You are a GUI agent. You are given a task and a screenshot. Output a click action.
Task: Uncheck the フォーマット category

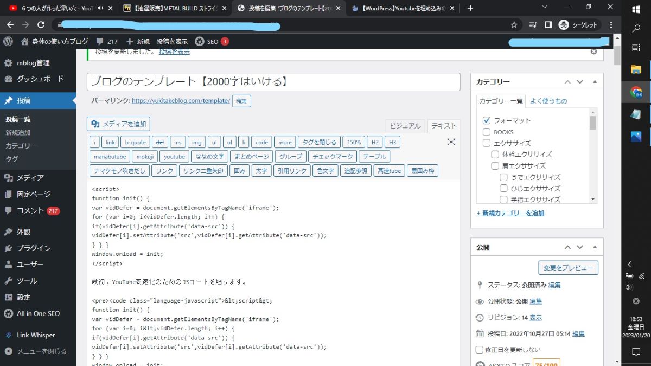[487, 120]
